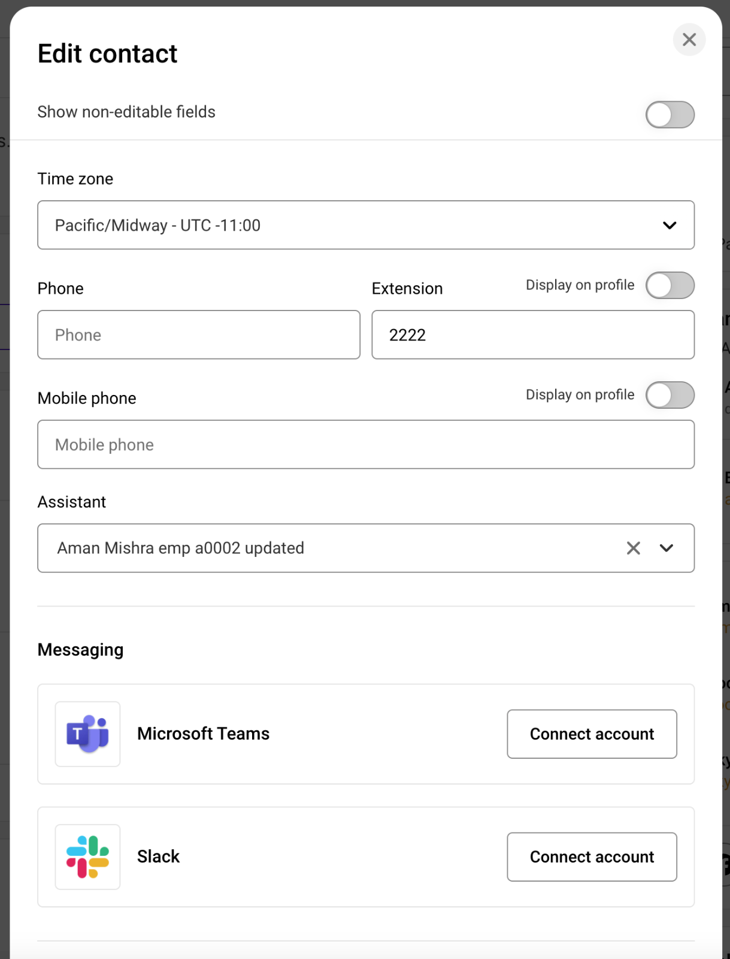Screen dimensions: 730x959
Task: Close the Edit contact dialog
Action: [x=689, y=40]
